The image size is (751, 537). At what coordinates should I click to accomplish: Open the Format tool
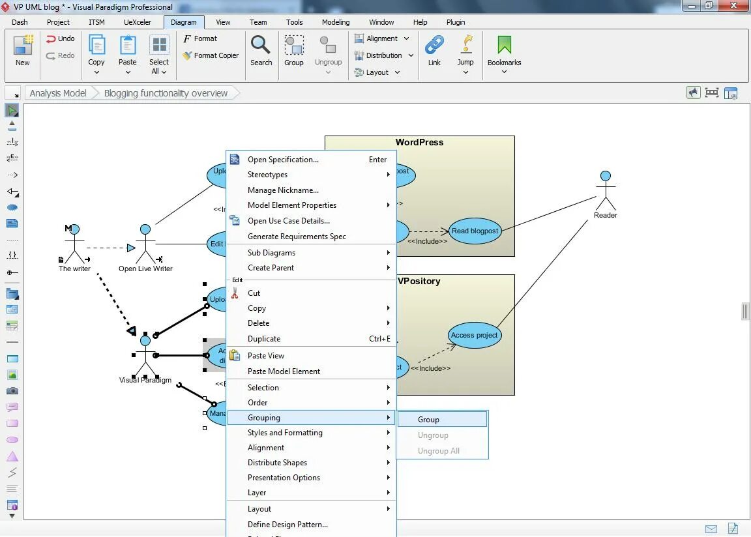click(x=200, y=38)
